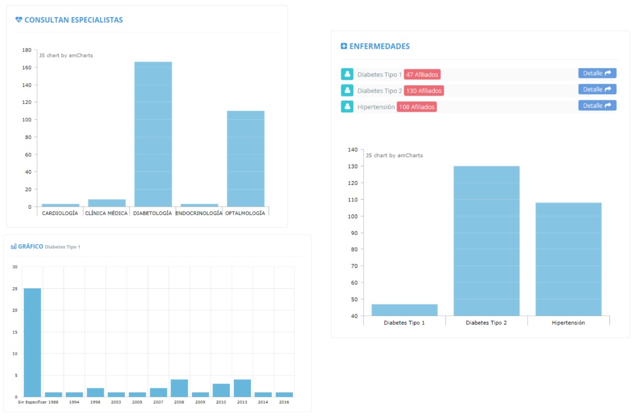Click the bar chart icon beside Gráfico
Viewport: 641px width, 416px height.
[x=14, y=246]
